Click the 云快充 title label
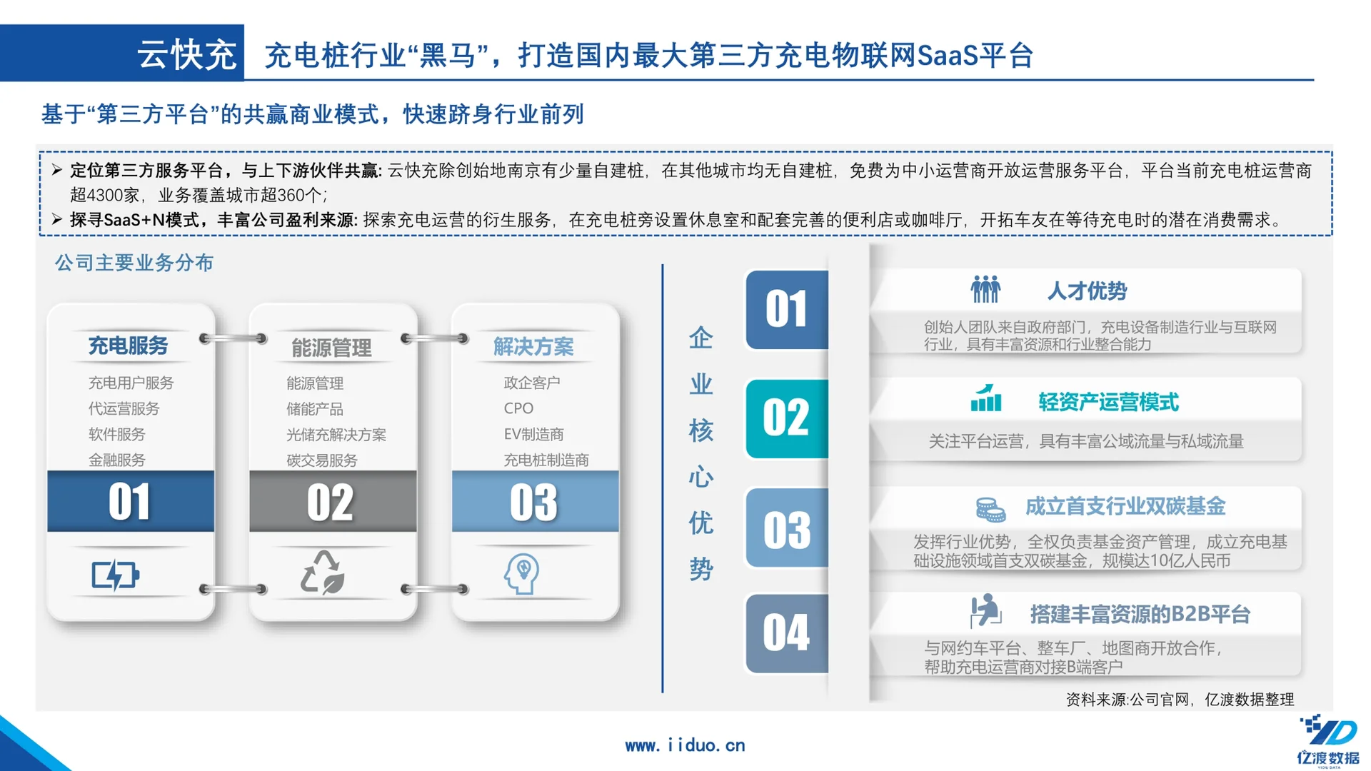 point(186,54)
